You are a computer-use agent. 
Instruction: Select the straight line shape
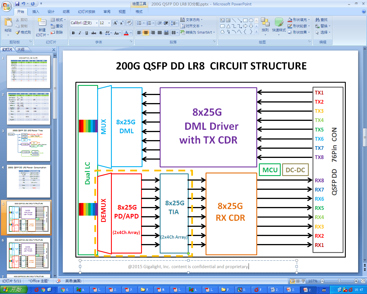[234, 20]
